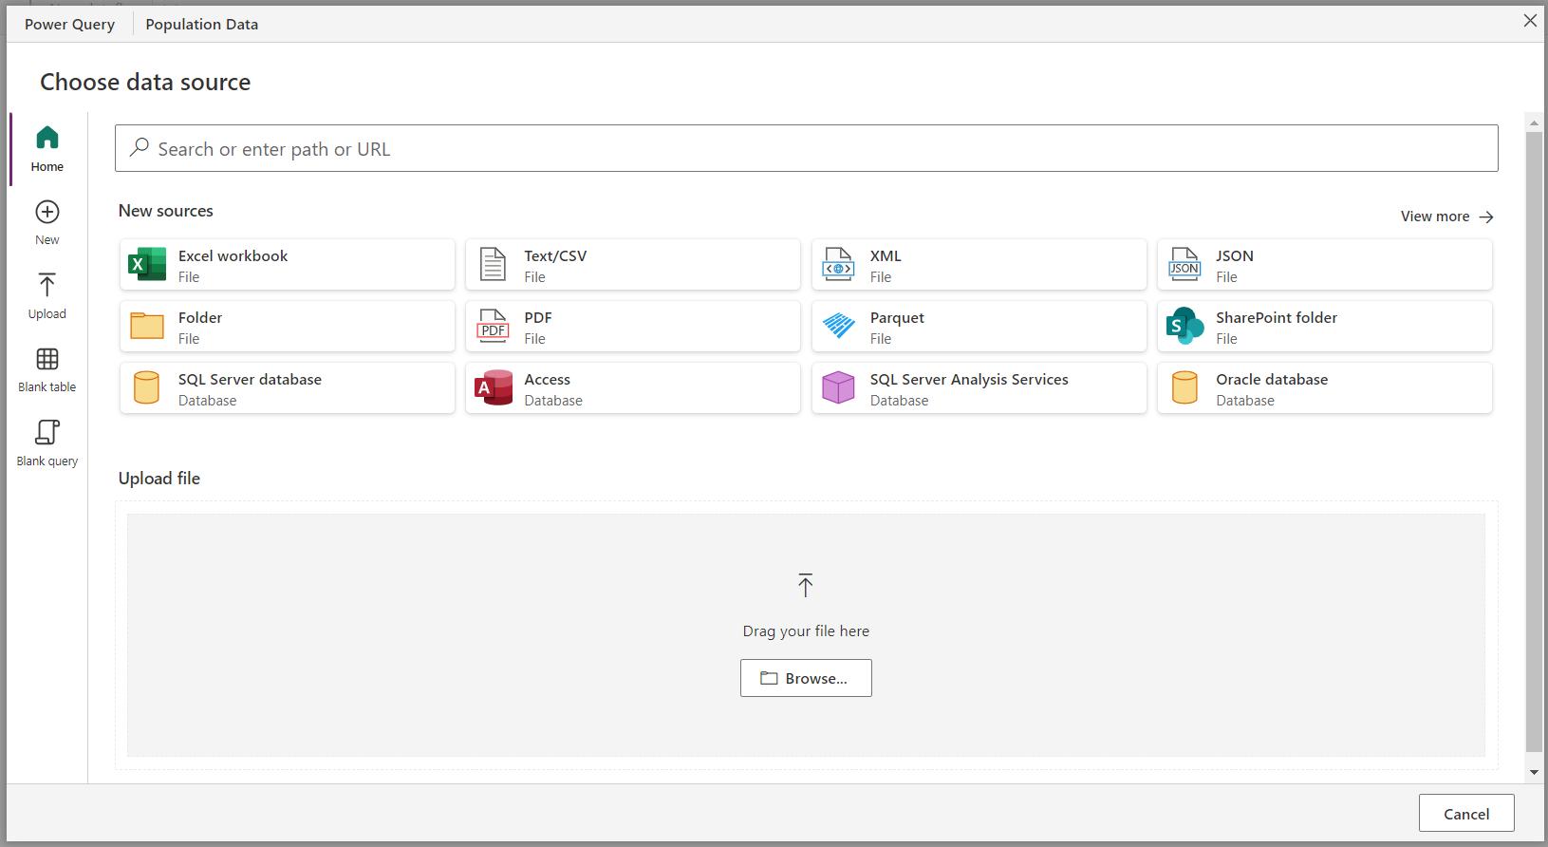Click the Population Data title tab

coord(201,24)
